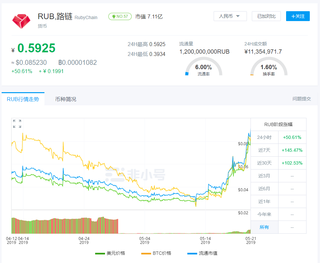The width and height of the screenshot is (320, 263).
Task: Switch to the 币种简况 tab
Action: tap(66, 99)
